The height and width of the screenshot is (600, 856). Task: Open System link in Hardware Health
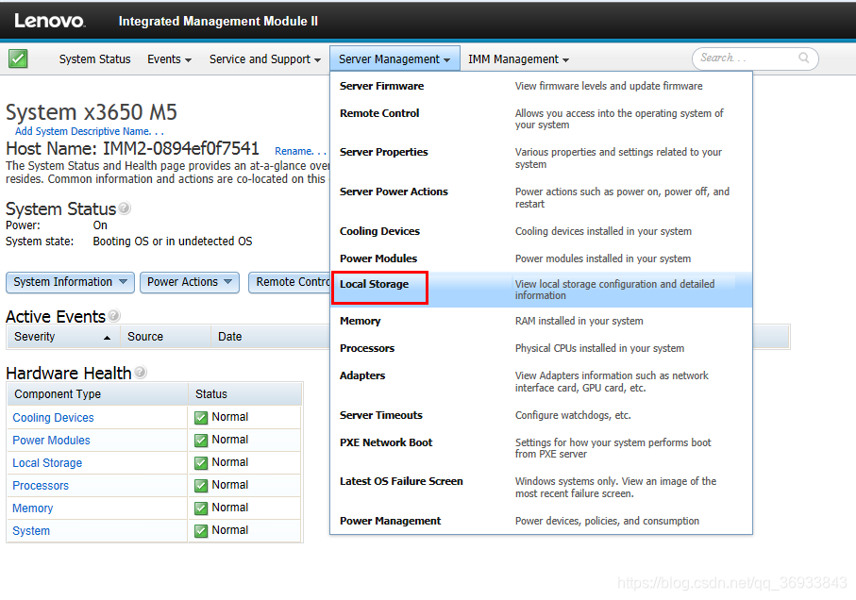30,531
